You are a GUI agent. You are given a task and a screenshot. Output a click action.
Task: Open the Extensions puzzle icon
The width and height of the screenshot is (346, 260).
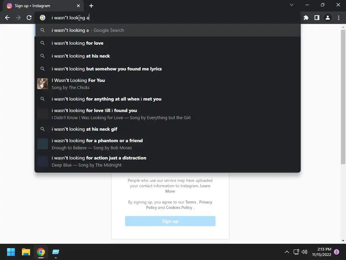coord(306,18)
